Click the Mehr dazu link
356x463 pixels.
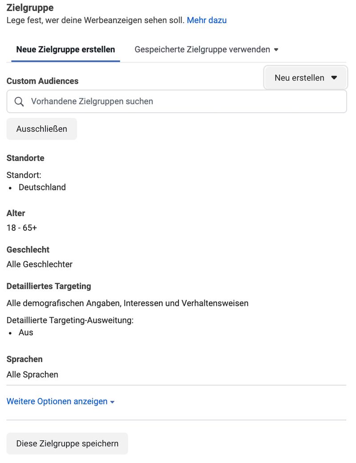pos(206,20)
